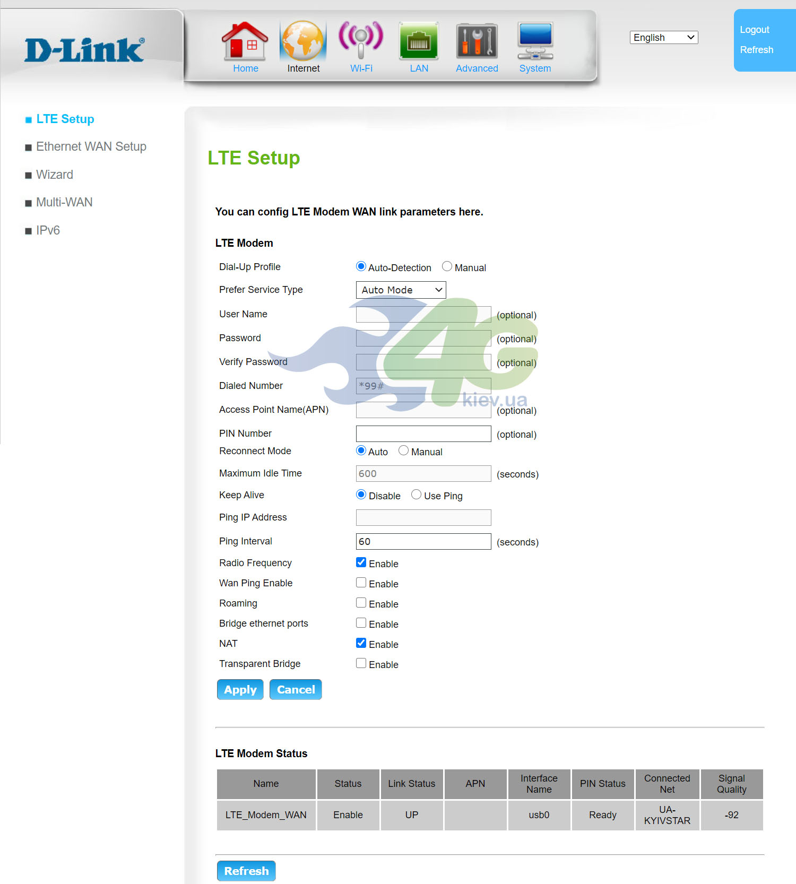
Task: Click the PIN Number input field
Action: click(423, 434)
